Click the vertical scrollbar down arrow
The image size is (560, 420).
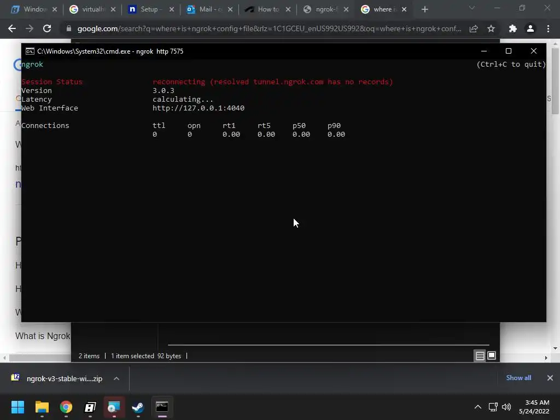click(x=555, y=348)
